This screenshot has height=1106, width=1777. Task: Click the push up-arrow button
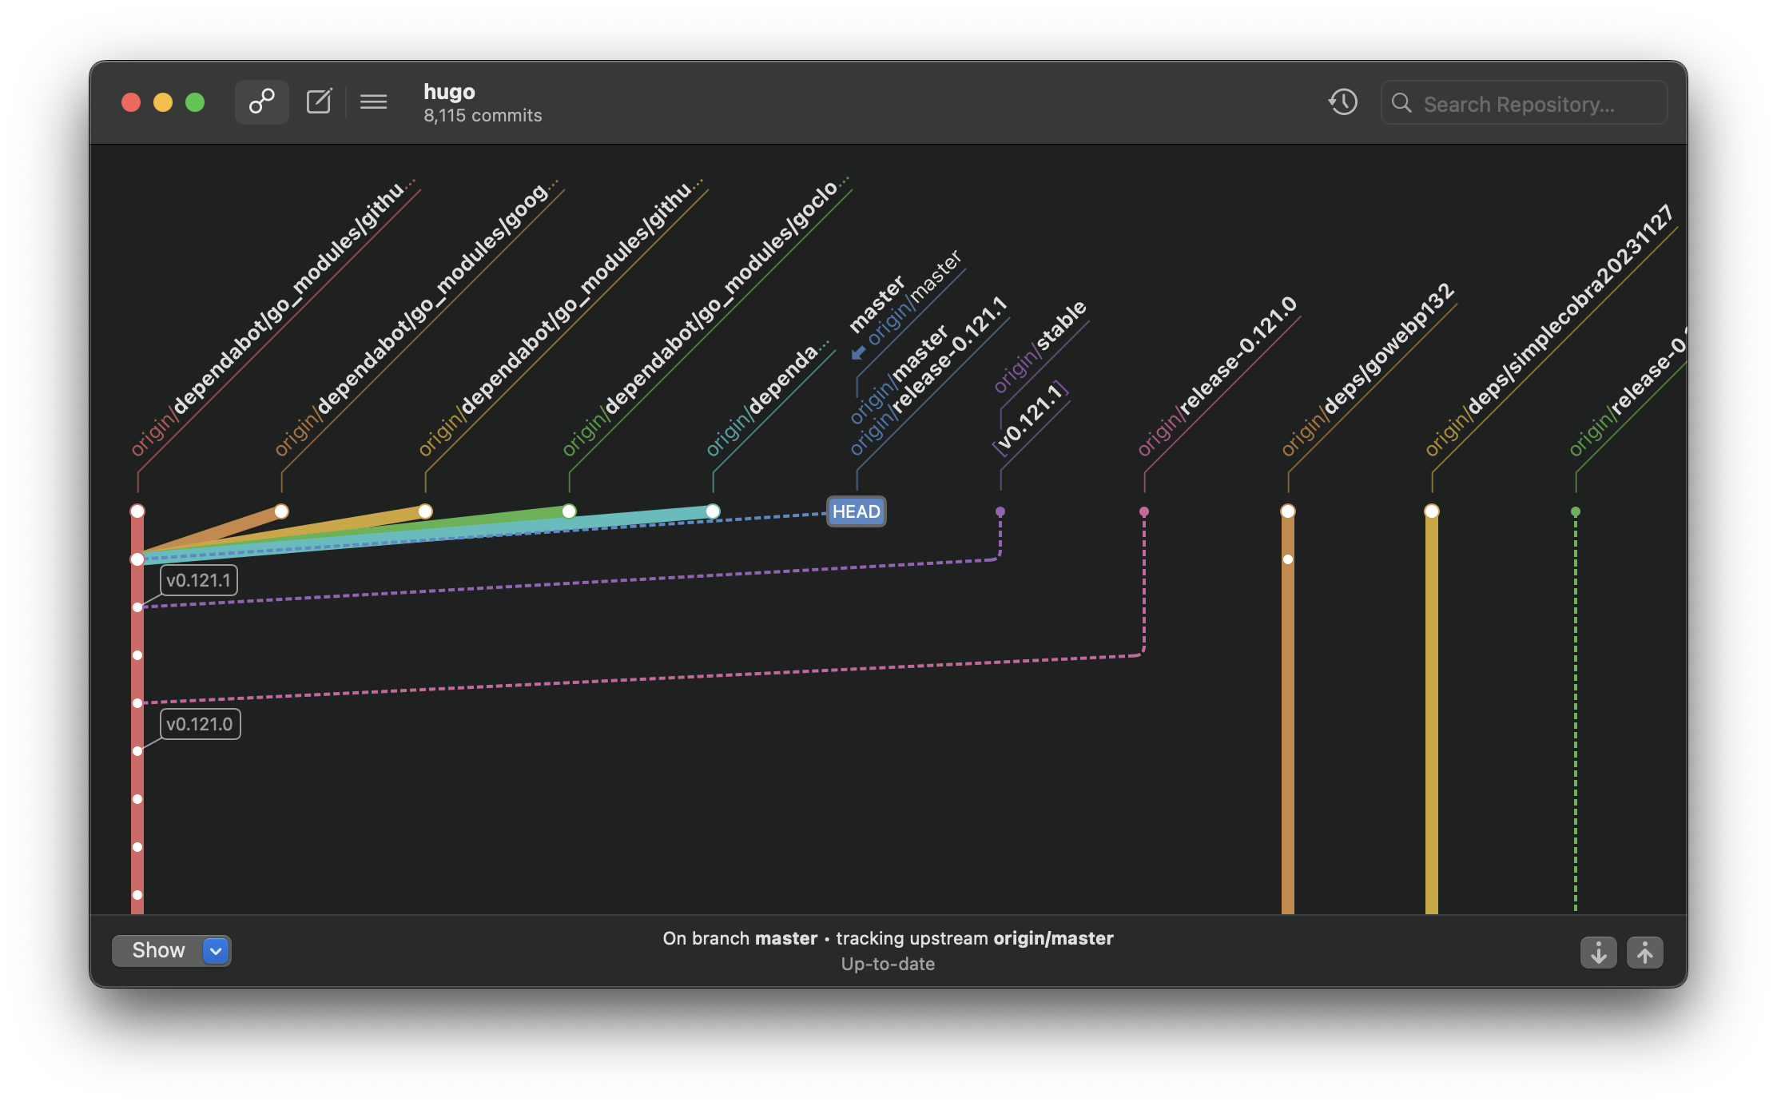(x=1644, y=952)
